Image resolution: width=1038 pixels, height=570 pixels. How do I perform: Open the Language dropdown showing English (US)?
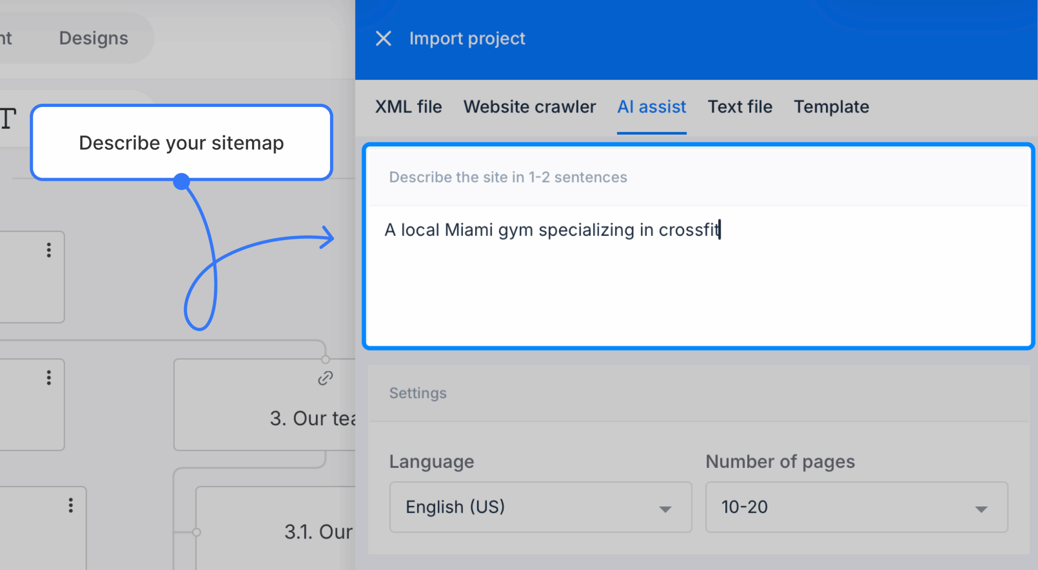point(540,507)
